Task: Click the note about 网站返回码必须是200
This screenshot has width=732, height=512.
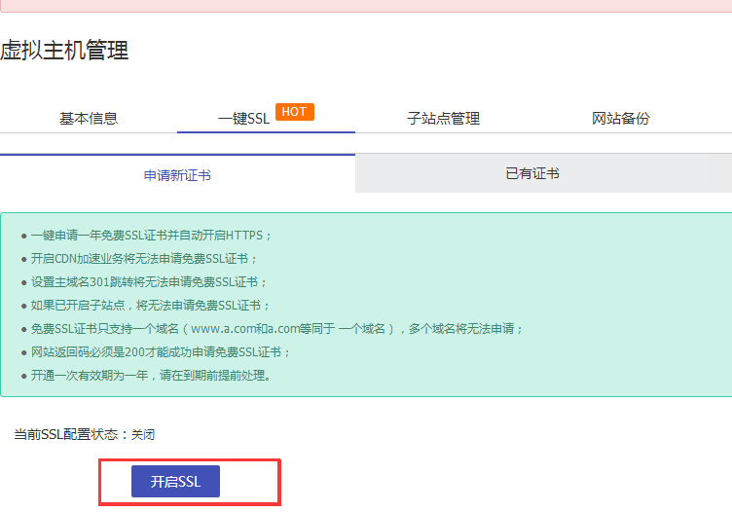Action: point(161,352)
